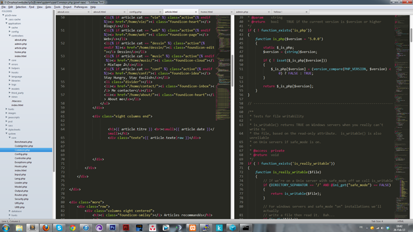Open the Windows Explorer folder icon
The width and height of the screenshot is (413, 232).
pyautogui.click(x=19, y=227)
